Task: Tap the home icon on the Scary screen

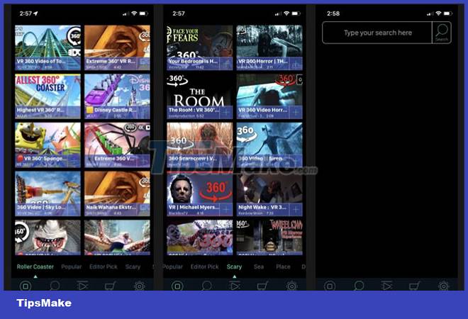Action: (x=177, y=286)
